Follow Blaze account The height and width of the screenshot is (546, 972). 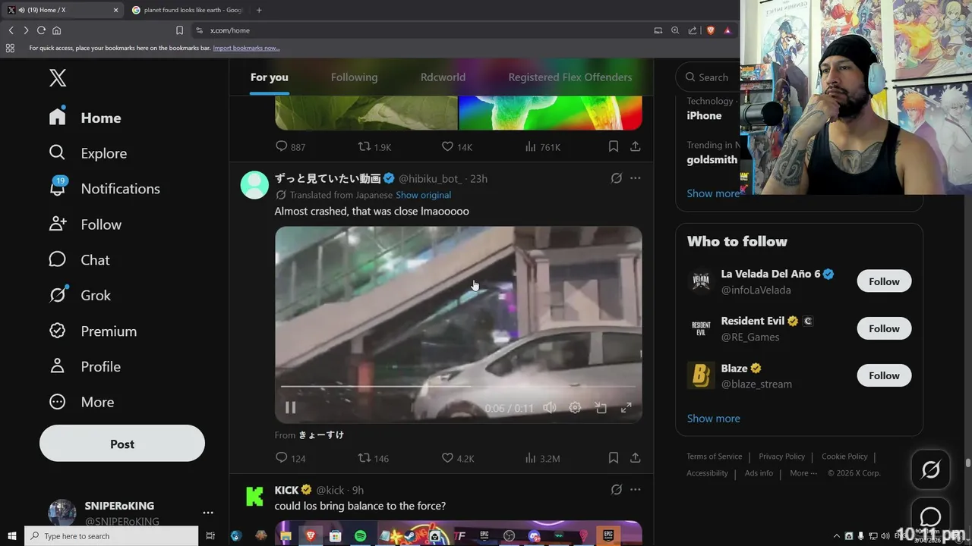[x=884, y=375]
